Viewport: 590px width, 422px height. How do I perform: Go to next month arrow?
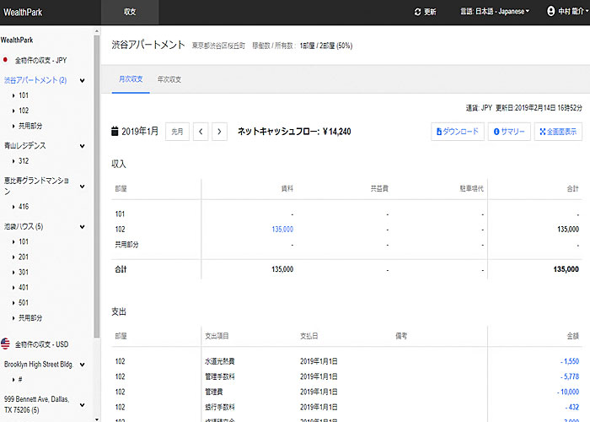tap(220, 132)
